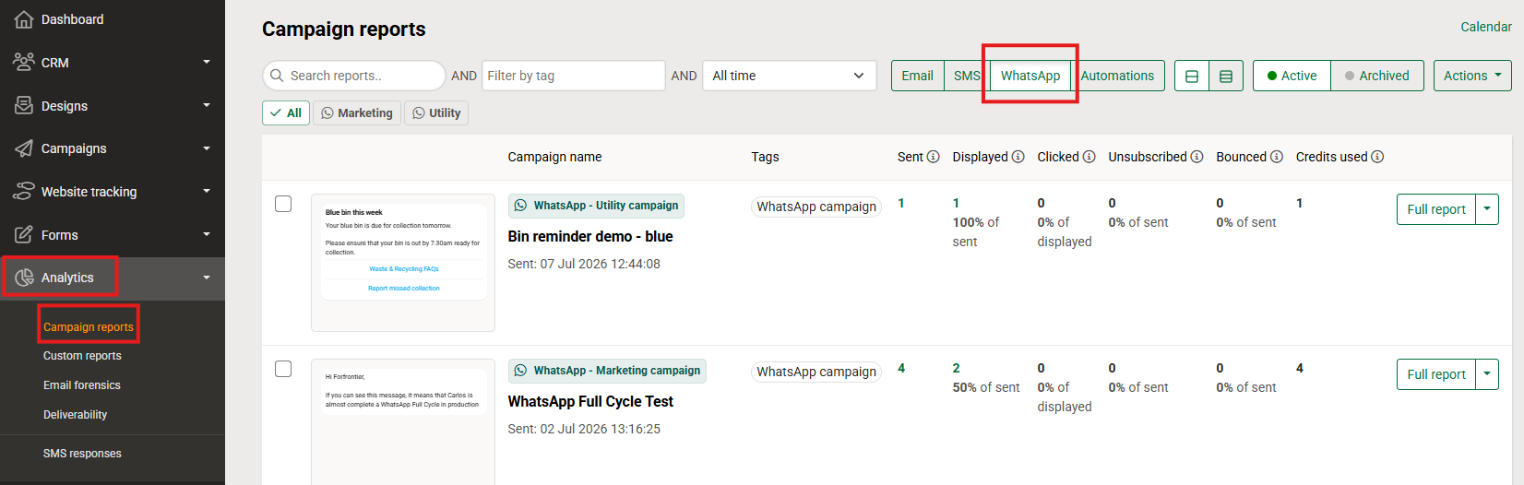Click WhatsApp campaign tag on Bin reminder row
1524x485 pixels.
(x=816, y=207)
